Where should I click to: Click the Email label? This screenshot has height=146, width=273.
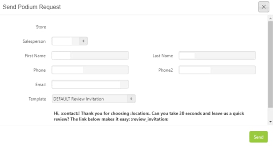[40, 85]
